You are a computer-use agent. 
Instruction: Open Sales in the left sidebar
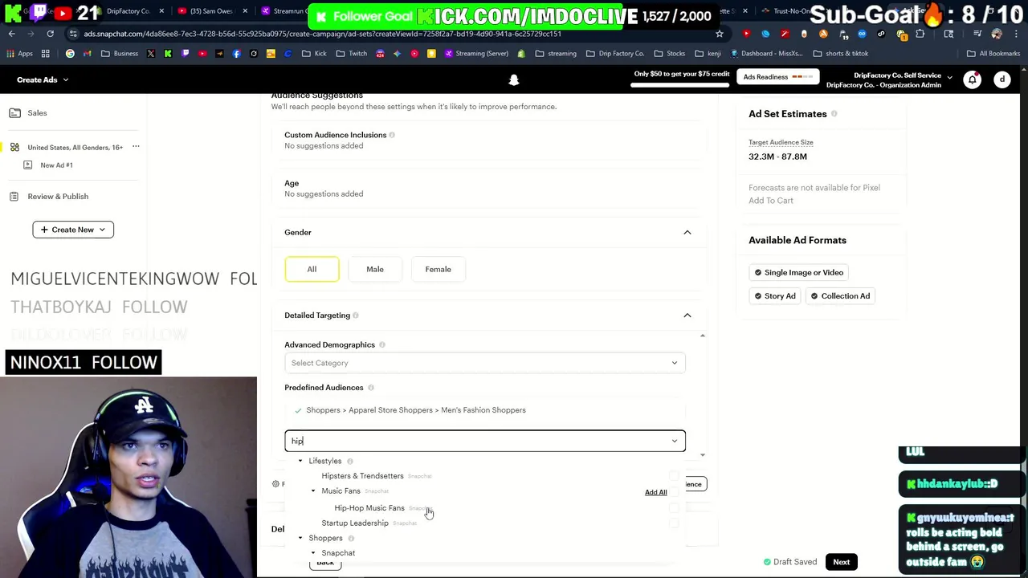coord(37,113)
